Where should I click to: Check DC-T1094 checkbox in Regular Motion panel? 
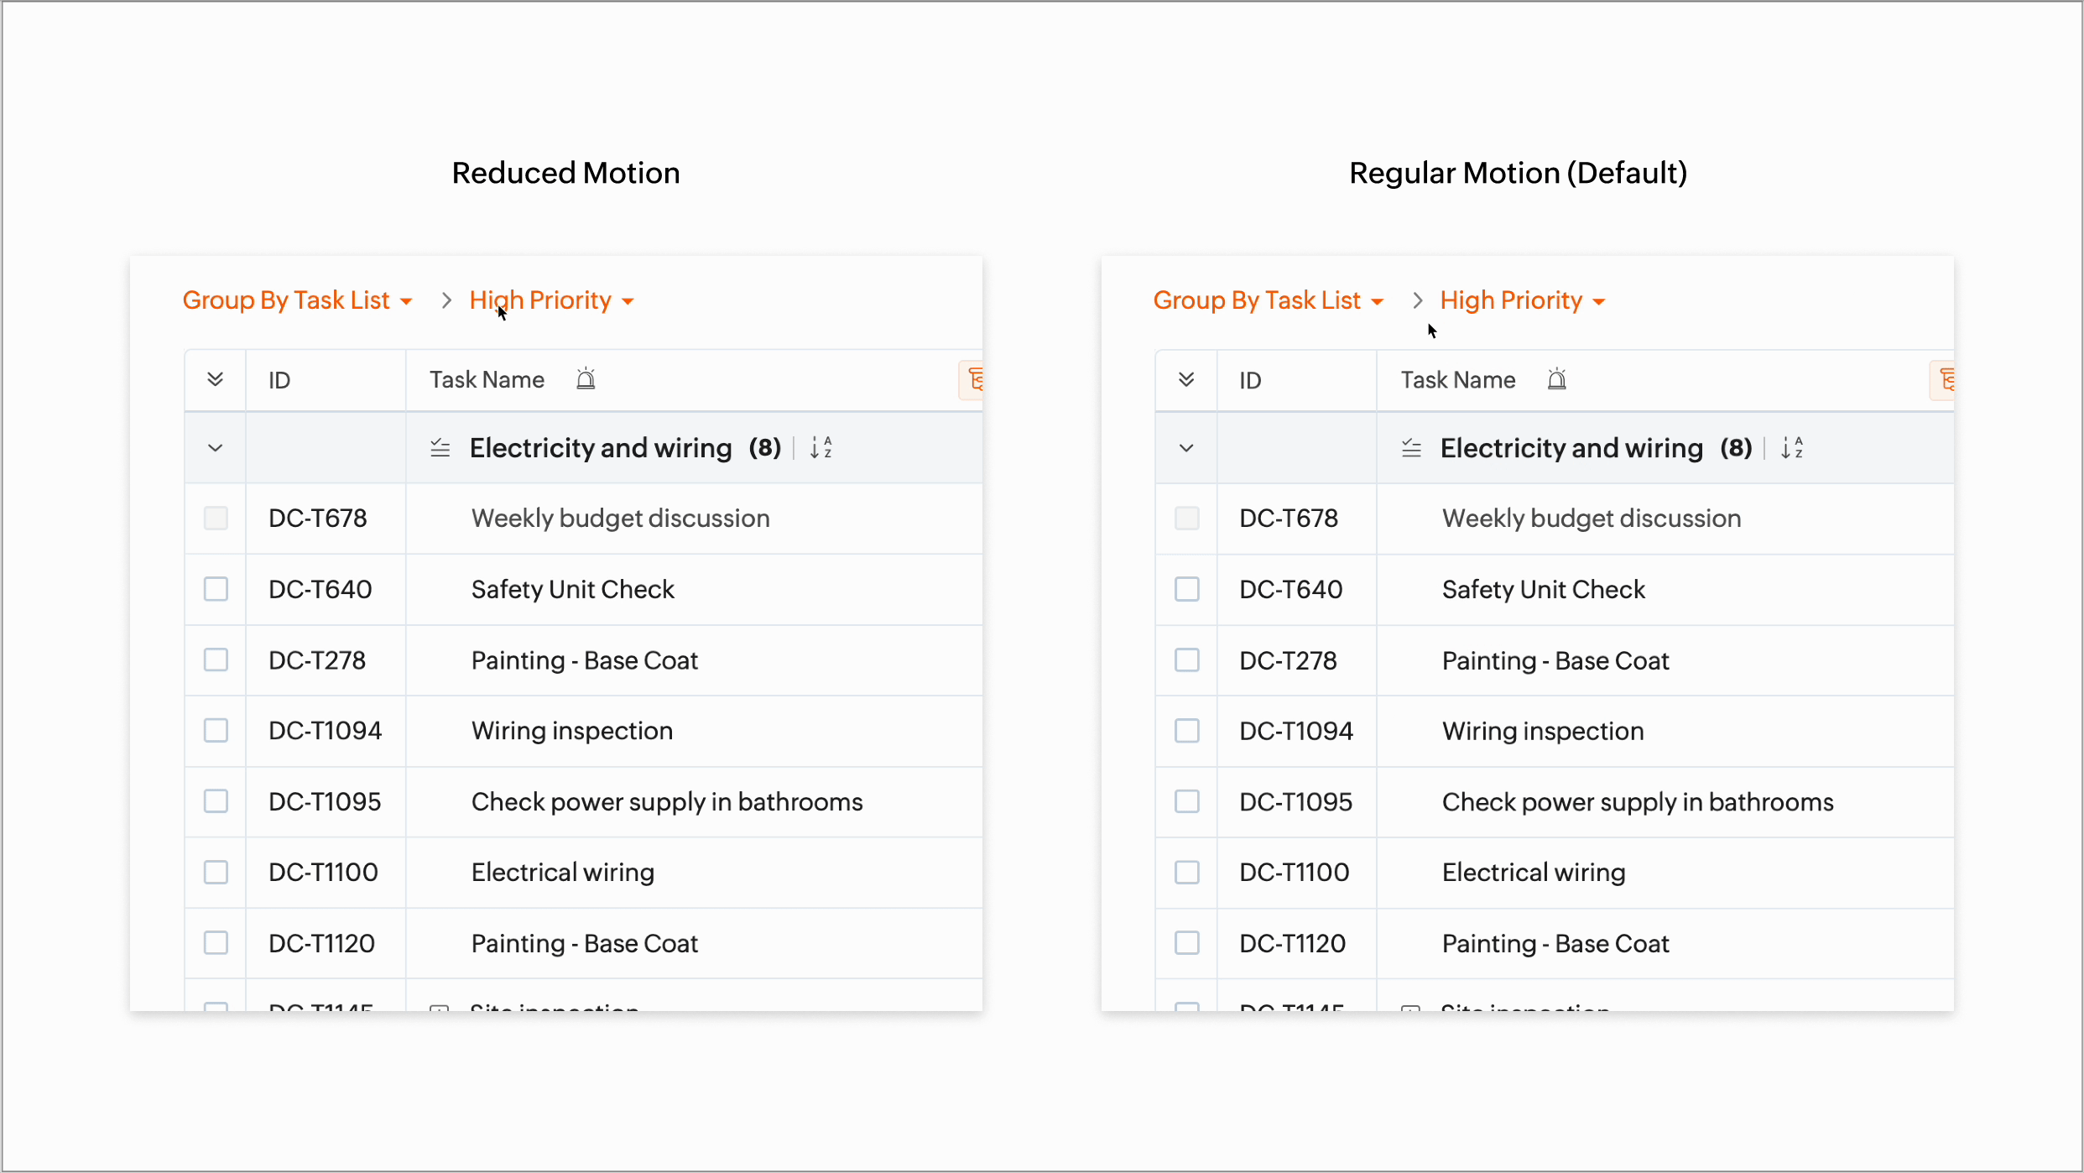tap(1186, 731)
